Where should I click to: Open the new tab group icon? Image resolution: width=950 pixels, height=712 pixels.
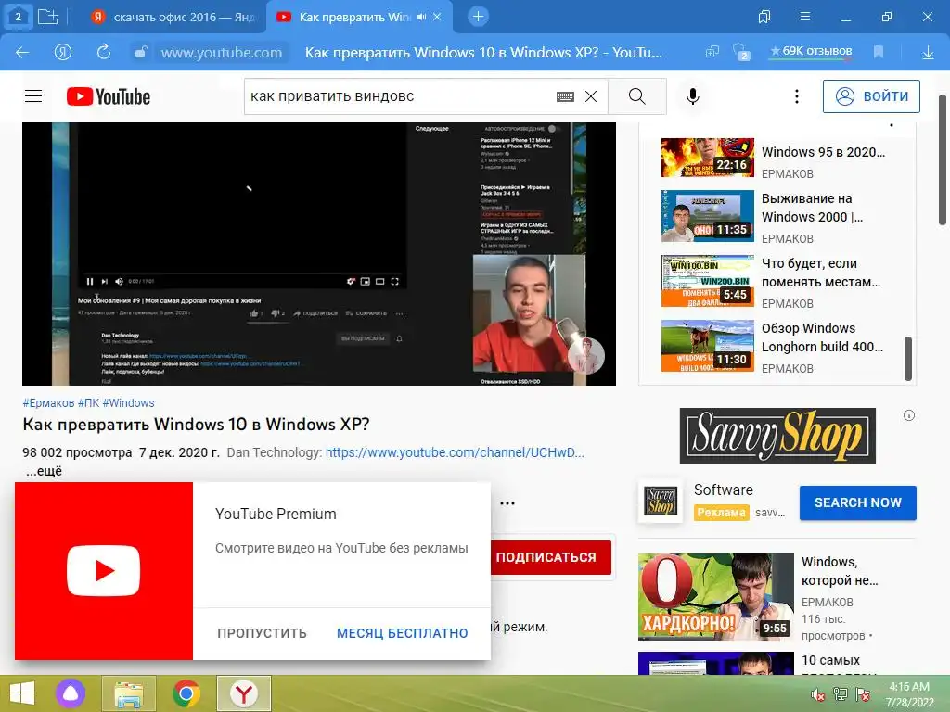[x=48, y=17]
